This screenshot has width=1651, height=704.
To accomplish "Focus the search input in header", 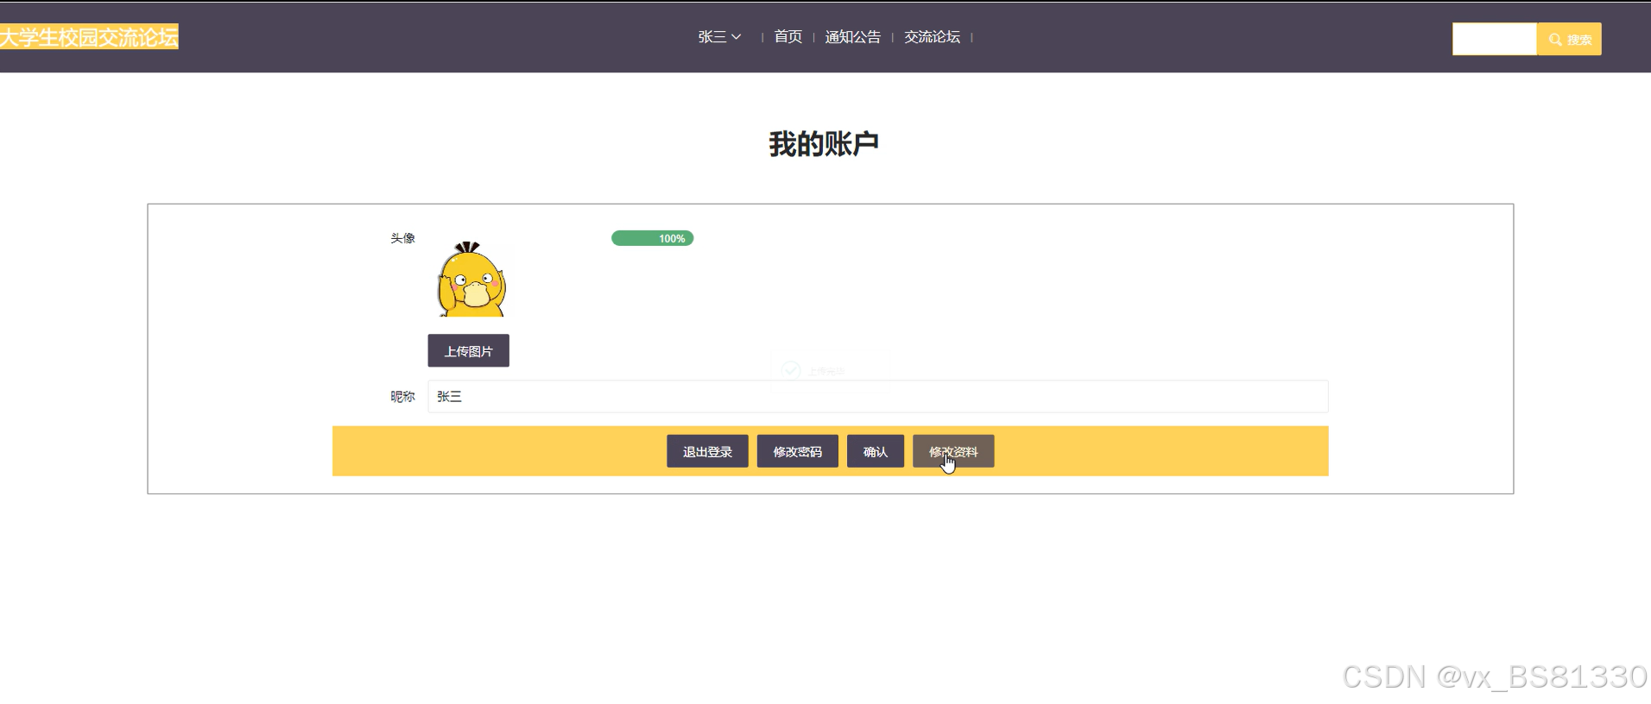I will tap(1495, 39).
